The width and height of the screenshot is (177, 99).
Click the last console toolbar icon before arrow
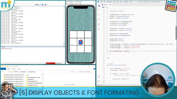[45, 5]
